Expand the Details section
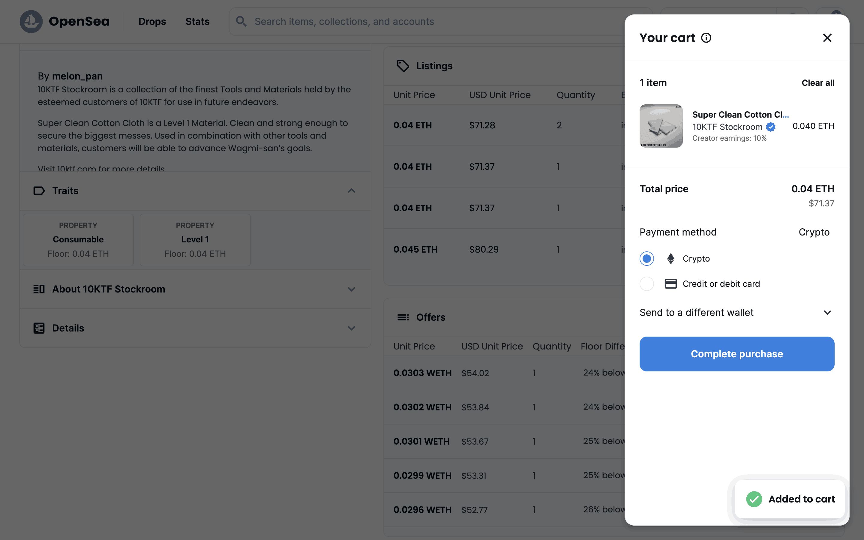The image size is (864, 540). pos(351,328)
